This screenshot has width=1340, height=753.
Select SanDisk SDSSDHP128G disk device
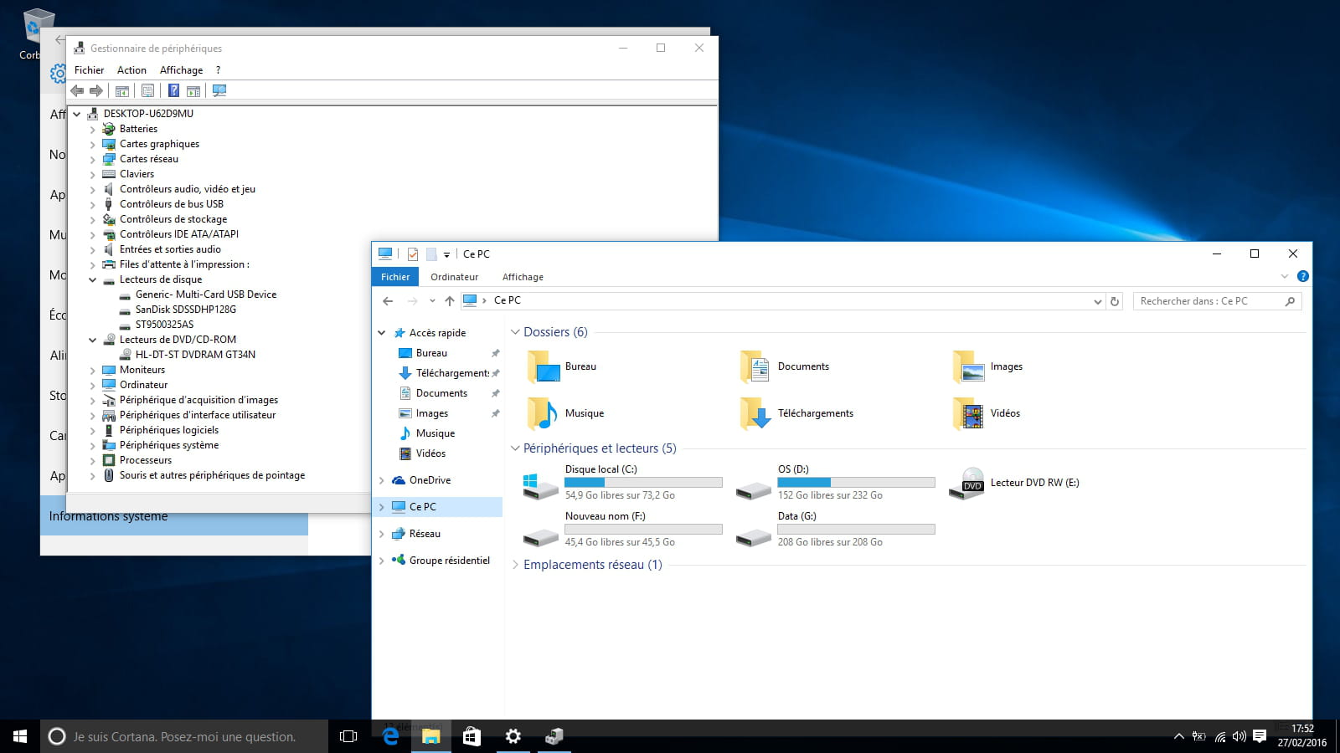click(x=185, y=310)
